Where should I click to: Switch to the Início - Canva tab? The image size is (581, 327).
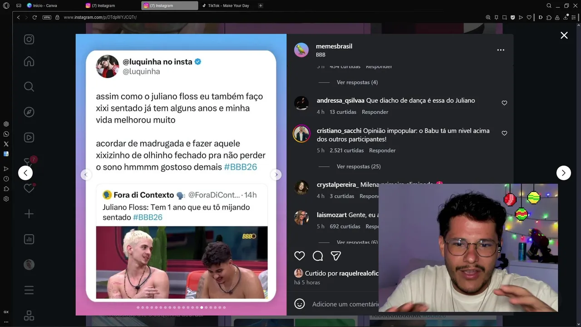pyautogui.click(x=45, y=5)
